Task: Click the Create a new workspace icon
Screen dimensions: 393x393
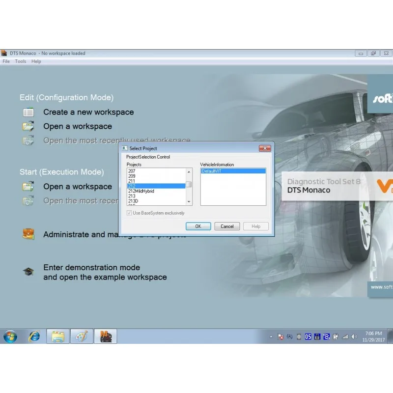Action: 28,112
